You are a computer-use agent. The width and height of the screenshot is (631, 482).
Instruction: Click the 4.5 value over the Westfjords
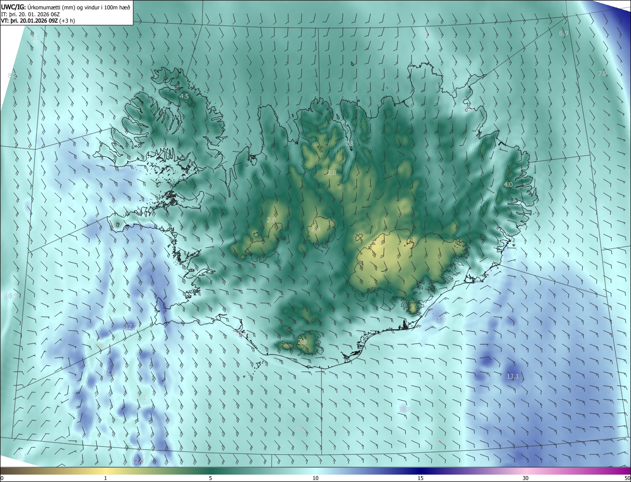click(x=184, y=97)
